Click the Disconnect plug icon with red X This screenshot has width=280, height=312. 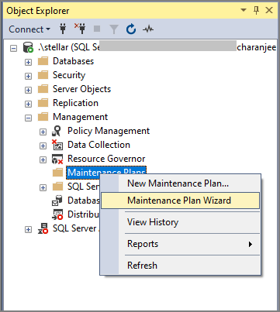point(80,29)
